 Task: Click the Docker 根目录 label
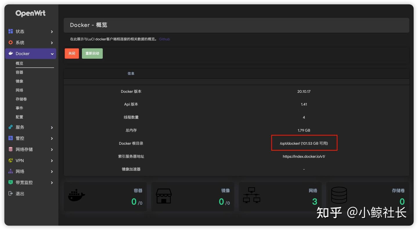tap(131, 143)
